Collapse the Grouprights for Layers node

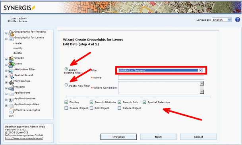click(6, 39)
